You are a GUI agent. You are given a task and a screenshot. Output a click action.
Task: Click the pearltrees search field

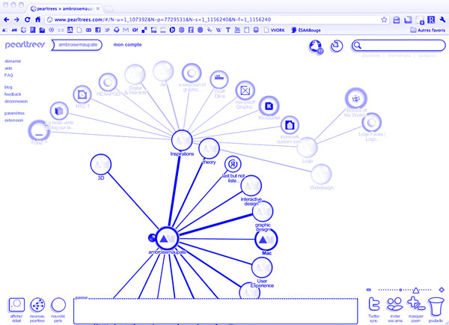(399, 45)
